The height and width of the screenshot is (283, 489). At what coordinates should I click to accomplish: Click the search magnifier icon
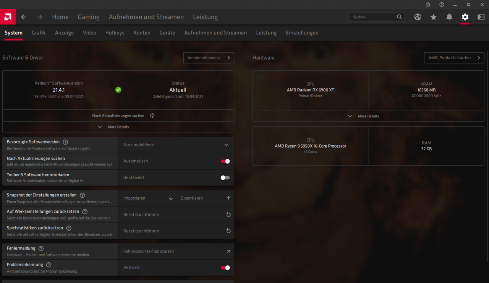[x=399, y=17]
